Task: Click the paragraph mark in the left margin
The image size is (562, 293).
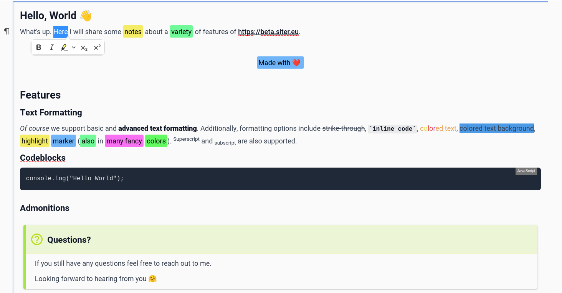Action: click(7, 31)
